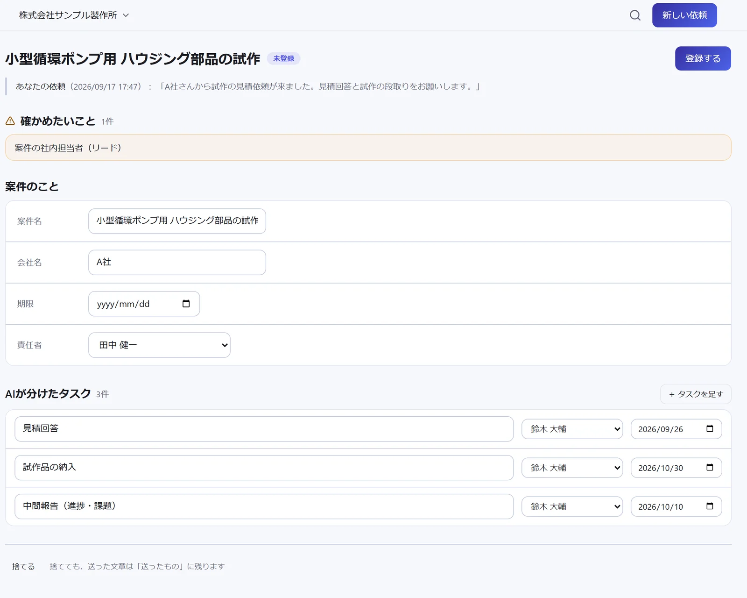Click the page title 小型循環ポンプ用 ハウジング部品の試作
Image resolution: width=747 pixels, height=598 pixels.
pos(133,59)
